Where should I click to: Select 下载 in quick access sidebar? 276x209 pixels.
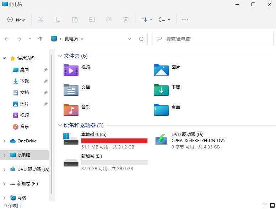pyautogui.click(x=24, y=81)
